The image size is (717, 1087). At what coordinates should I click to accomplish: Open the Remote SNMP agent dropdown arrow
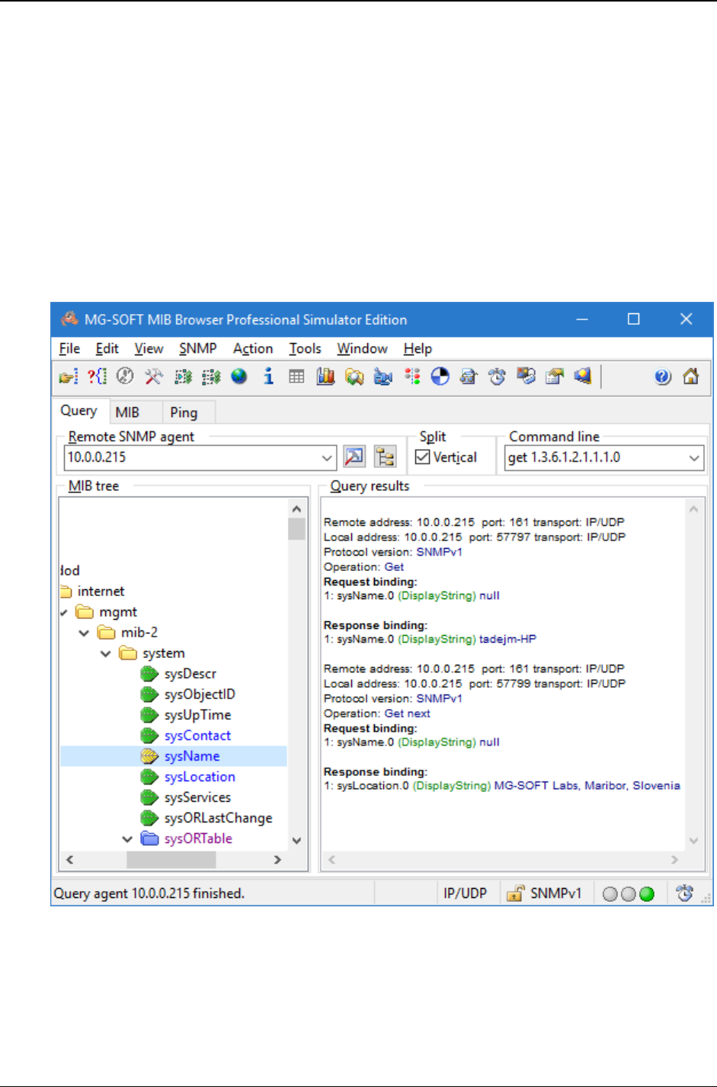coord(327,458)
